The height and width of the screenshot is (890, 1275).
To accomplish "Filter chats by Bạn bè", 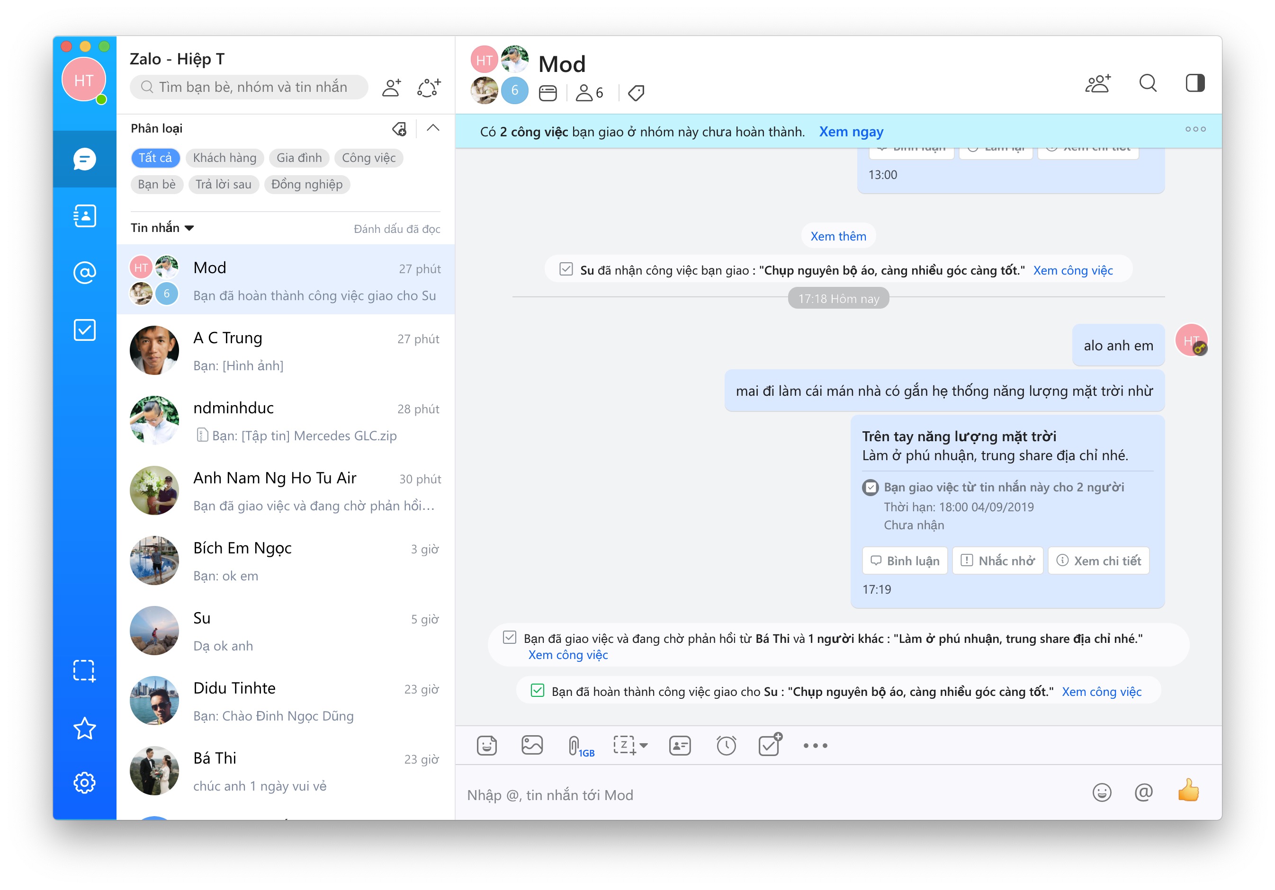I will point(157,184).
